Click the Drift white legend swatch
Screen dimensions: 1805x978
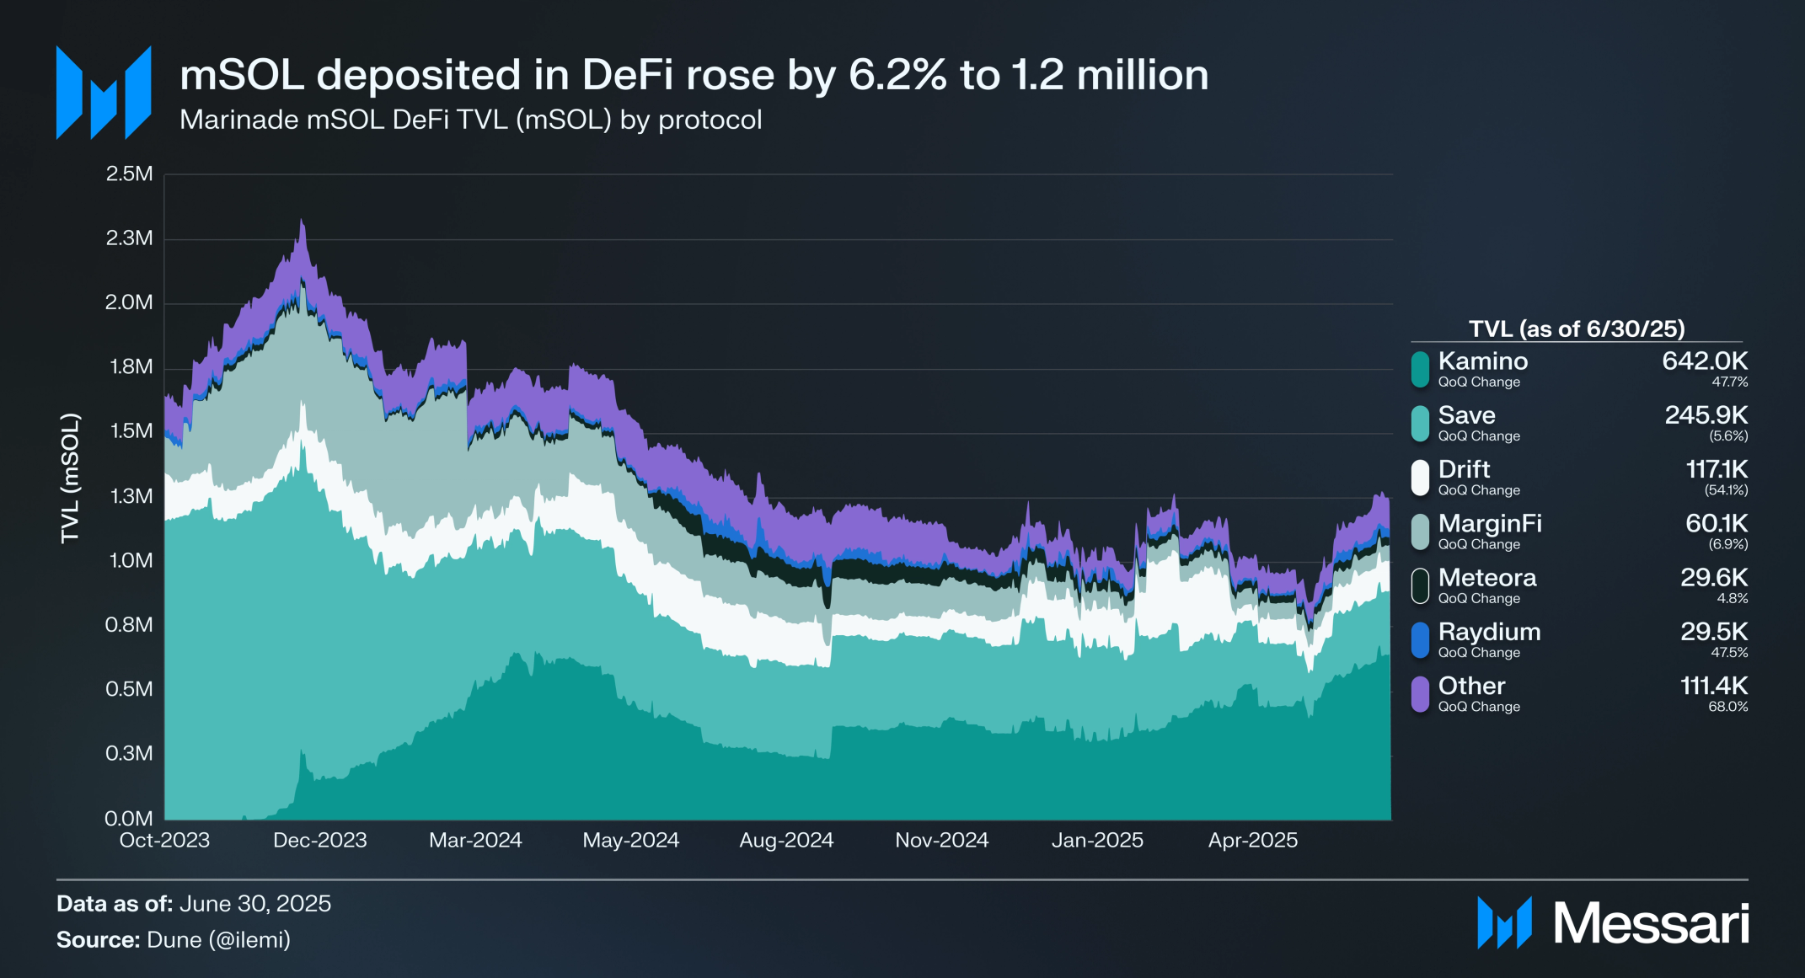(x=1420, y=477)
